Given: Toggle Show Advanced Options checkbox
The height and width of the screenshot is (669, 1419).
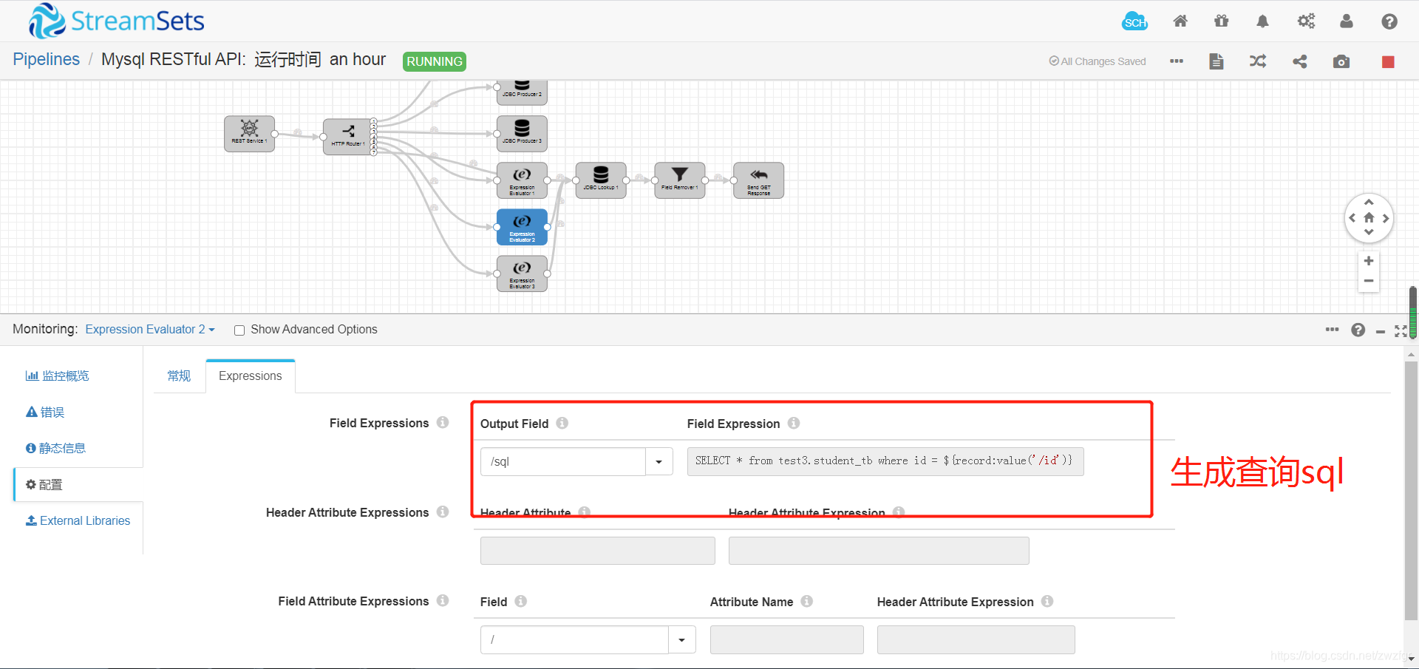Looking at the screenshot, I should (239, 330).
